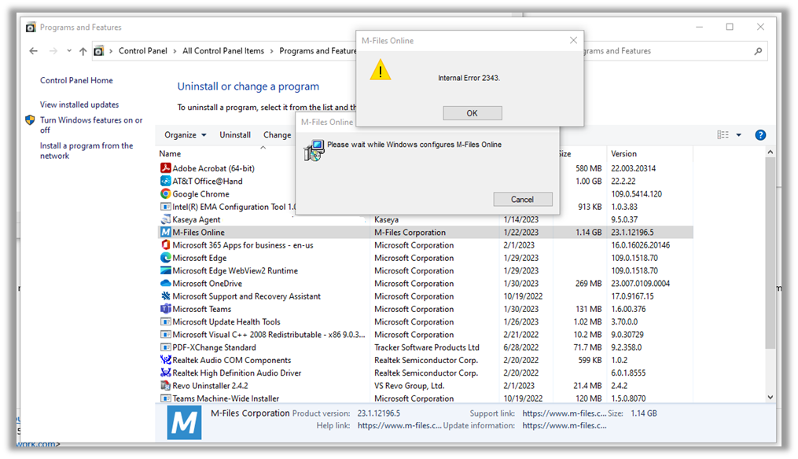This screenshot has width=798, height=459.
Task: Click the Control Panel icon in address bar
Action: [x=99, y=51]
